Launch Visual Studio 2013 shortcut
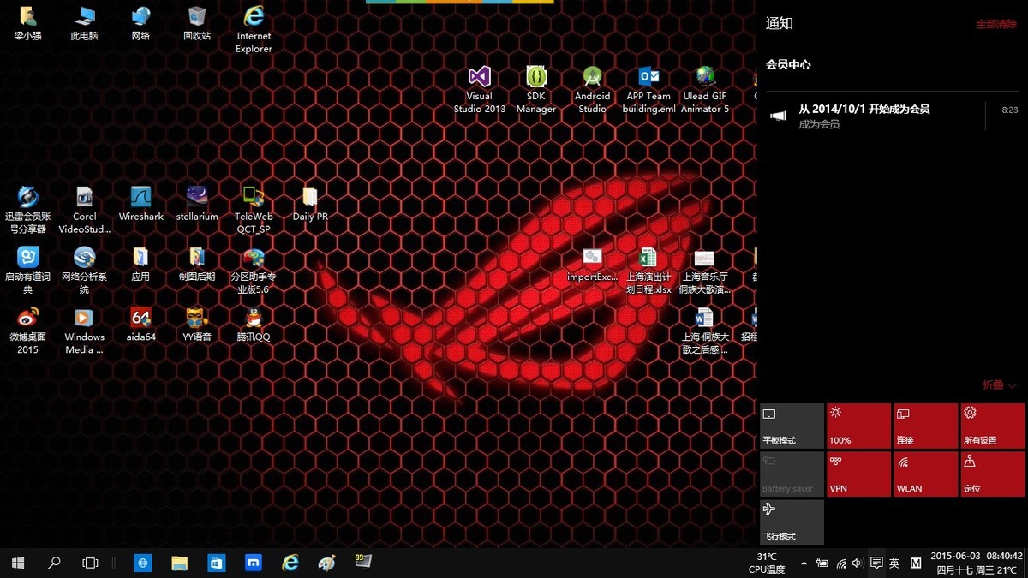The width and height of the screenshot is (1028, 578). click(x=480, y=90)
